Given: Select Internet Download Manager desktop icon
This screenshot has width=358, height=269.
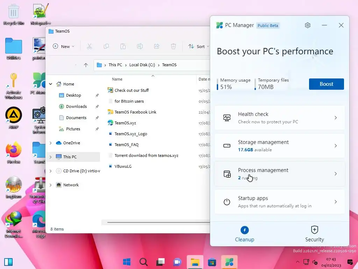Looking at the screenshot, I should tap(14, 225).
